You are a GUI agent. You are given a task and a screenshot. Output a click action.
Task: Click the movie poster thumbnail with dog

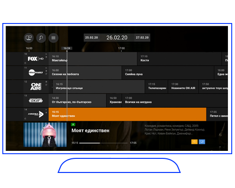[x=45, y=135]
